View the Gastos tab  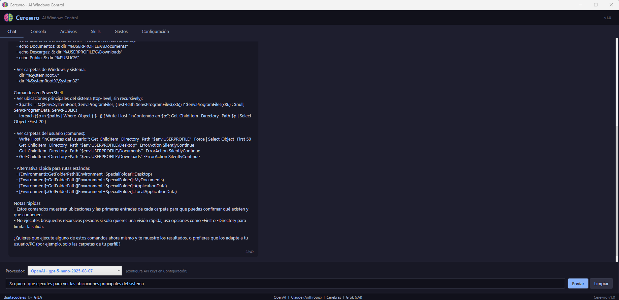121,31
